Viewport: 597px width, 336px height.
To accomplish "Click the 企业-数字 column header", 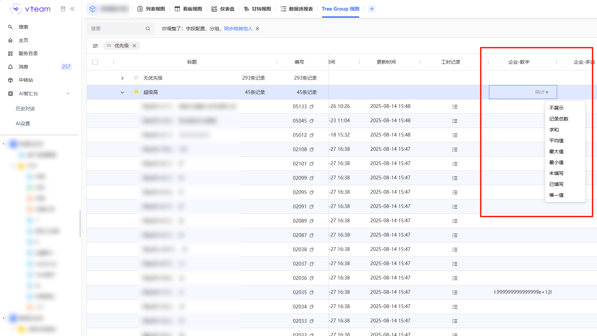I will [519, 62].
